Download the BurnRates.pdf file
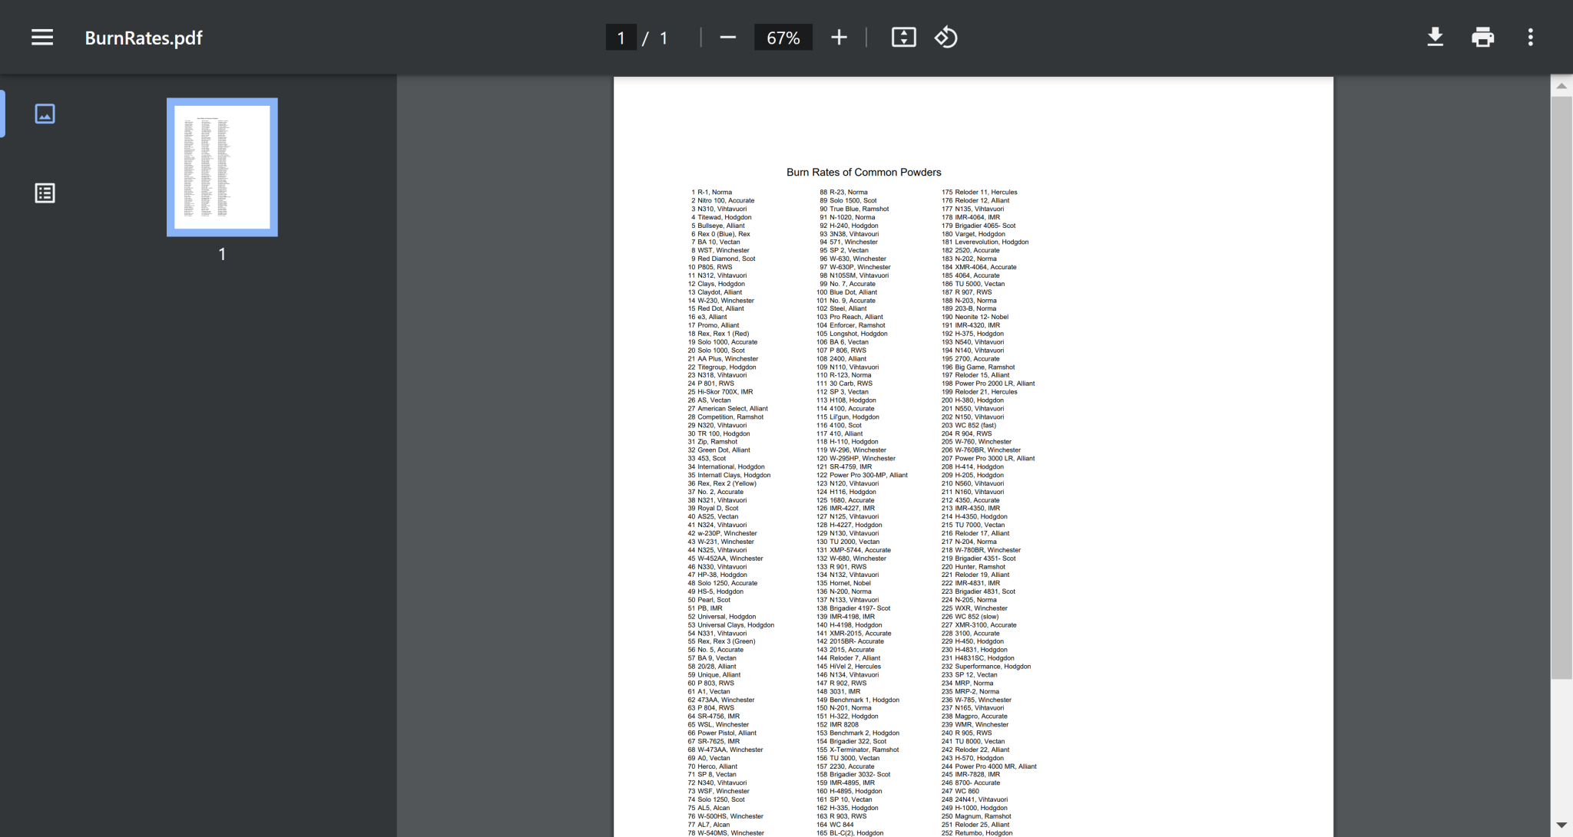This screenshot has width=1573, height=837. (x=1435, y=38)
